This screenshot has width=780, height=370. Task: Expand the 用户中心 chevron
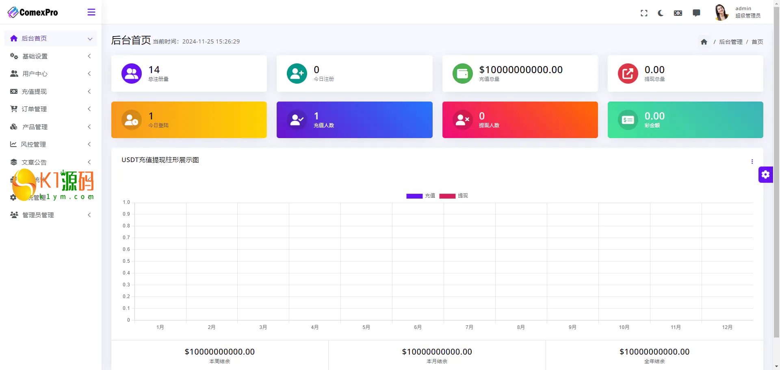89,74
